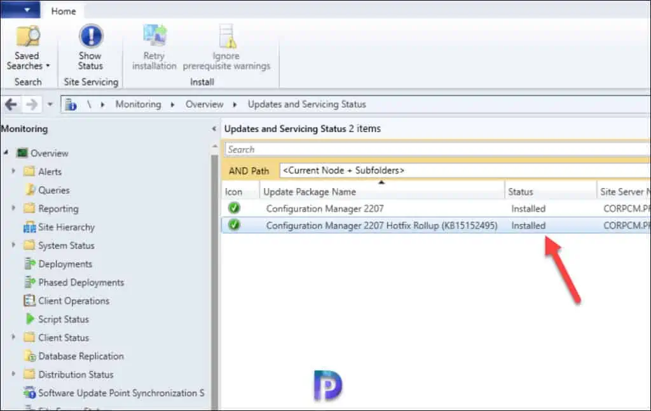Open Saved Searches ribbon button
This screenshot has height=411, width=651.
pos(27,48)
